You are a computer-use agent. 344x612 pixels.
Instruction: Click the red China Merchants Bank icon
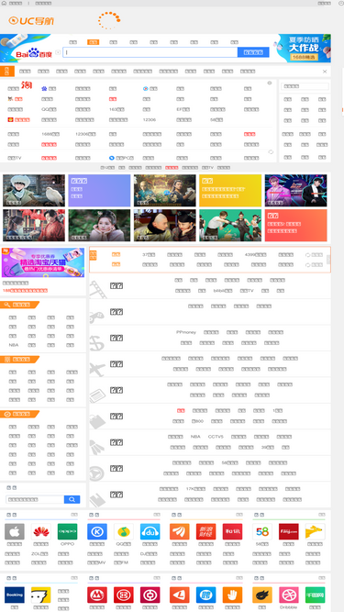(97, 595)
